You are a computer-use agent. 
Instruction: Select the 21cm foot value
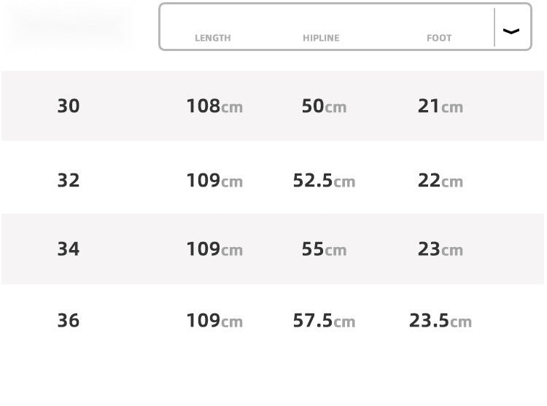click(x=441, y=106)
